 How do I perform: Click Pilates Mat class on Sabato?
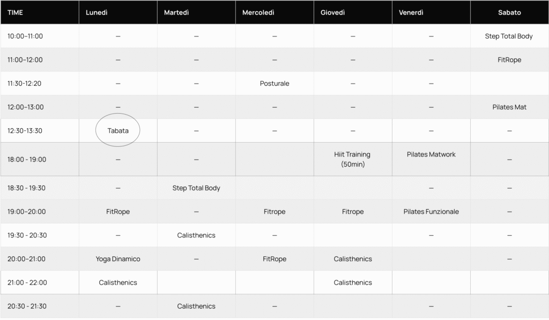tap(509, 107)
